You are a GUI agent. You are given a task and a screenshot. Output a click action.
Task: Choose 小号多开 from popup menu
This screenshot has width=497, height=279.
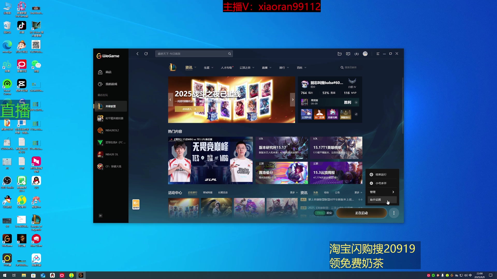pos(382,183)
